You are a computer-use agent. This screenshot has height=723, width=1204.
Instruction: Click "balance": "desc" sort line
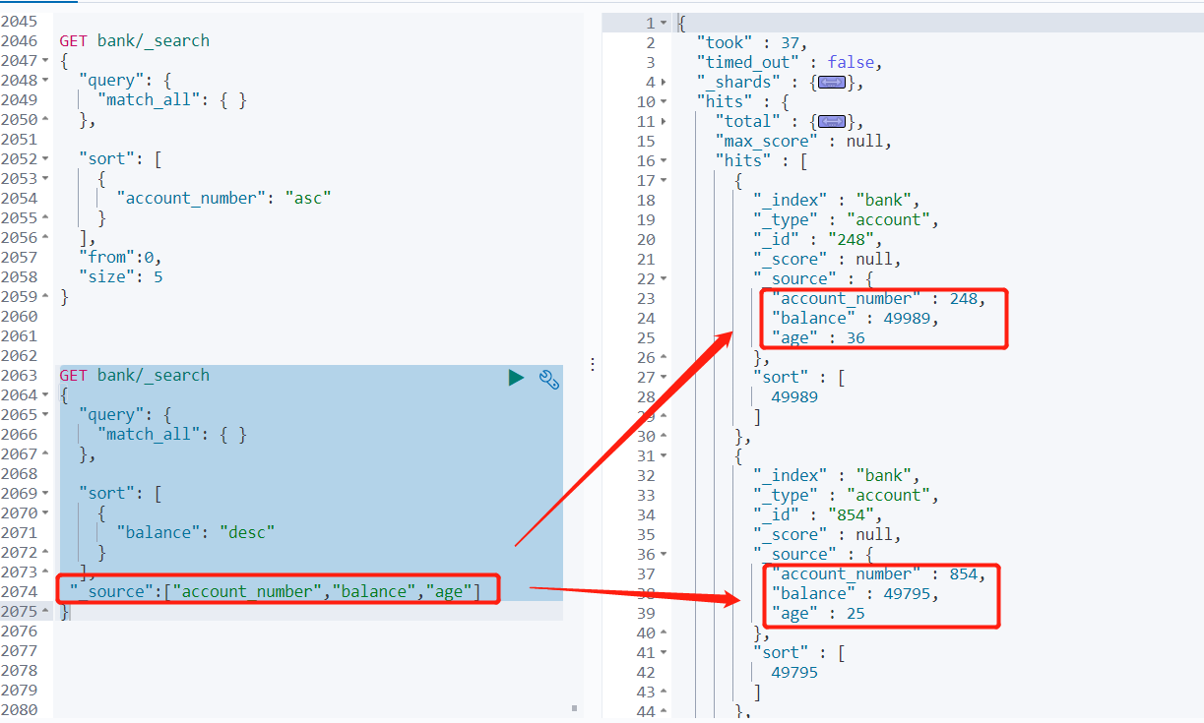[x=196, y=533]
